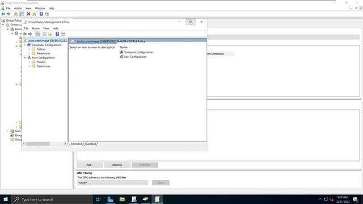Toggle console tree icon in Group Policy Management toolbar
This screenshot has width=363, height=204.
coord(22,14)
